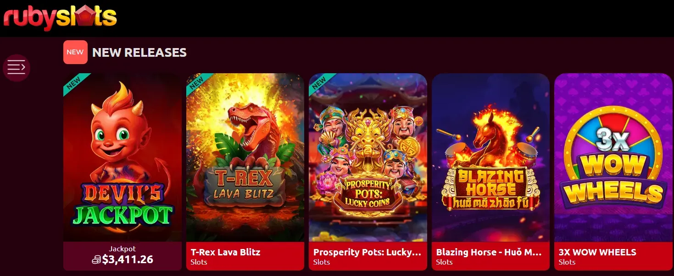The width and height of the screenshot is (674, 276).
Task: Open T-Rex Lava Blitz game artwork
Action: (x=245, y=157)
